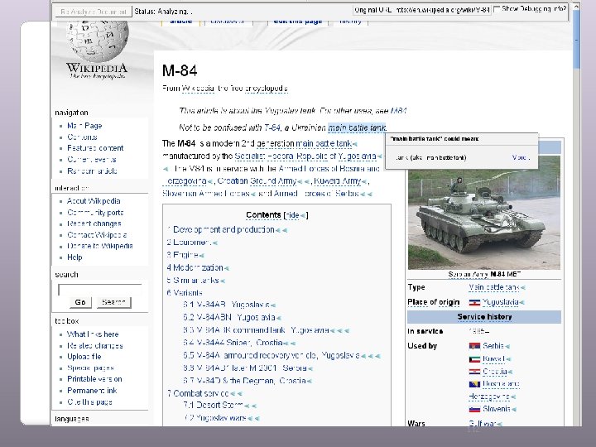Click the Croatia flag icon

pos(474,372)
